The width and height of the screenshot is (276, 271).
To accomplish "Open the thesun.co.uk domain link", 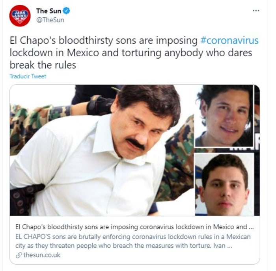I will click(x=42, y=255).
